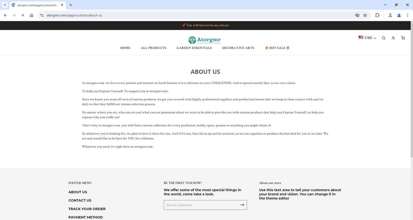The height and width of the screenshot is (220, 413).
Task: Click the 'You will forever be my always' banner
Action: (x=205, y=25)
